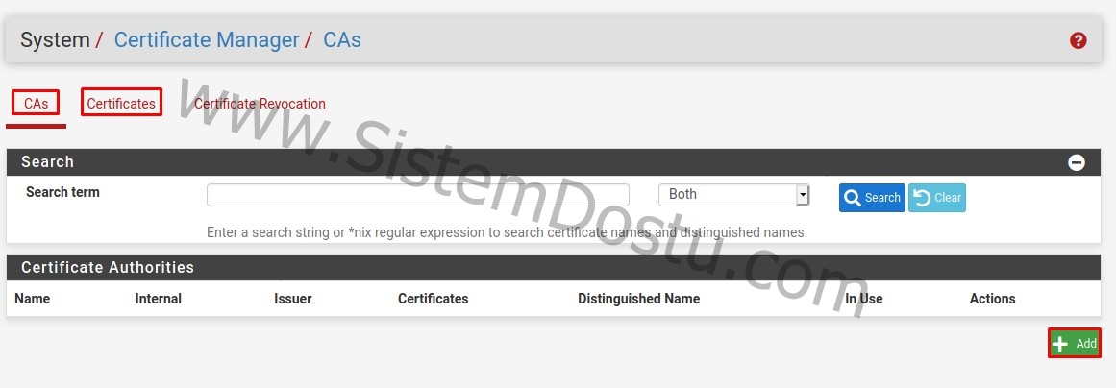Click the Name column header
Viewport: 1116px width, 388px height.
click(x=32, y=299)
